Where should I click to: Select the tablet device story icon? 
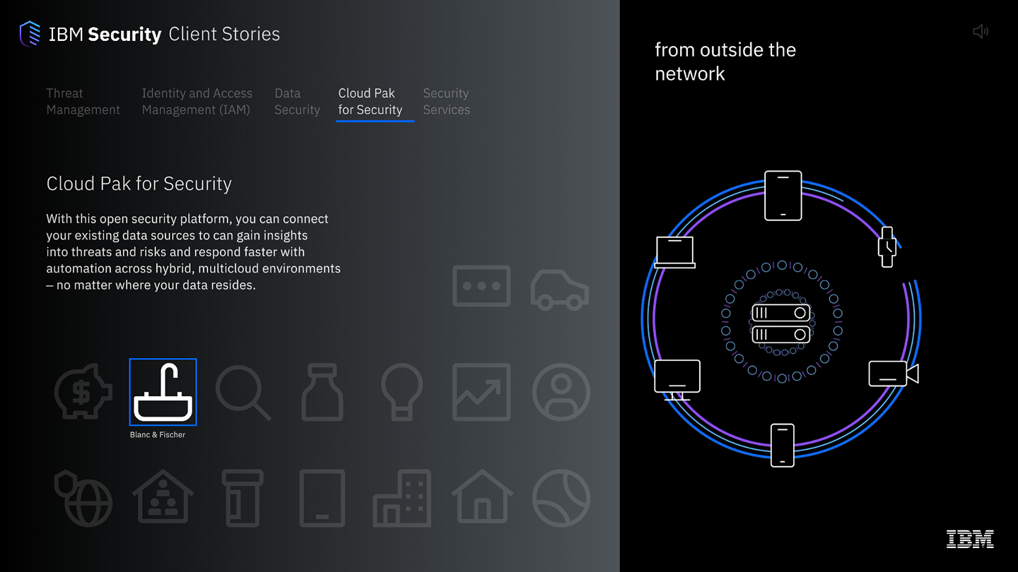(322, 498)
